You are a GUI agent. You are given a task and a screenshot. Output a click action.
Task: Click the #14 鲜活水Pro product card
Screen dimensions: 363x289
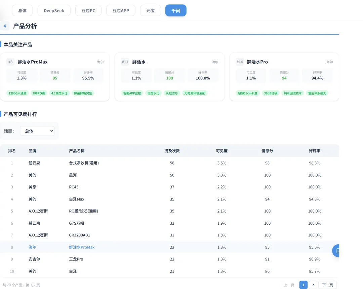(284, 77)
